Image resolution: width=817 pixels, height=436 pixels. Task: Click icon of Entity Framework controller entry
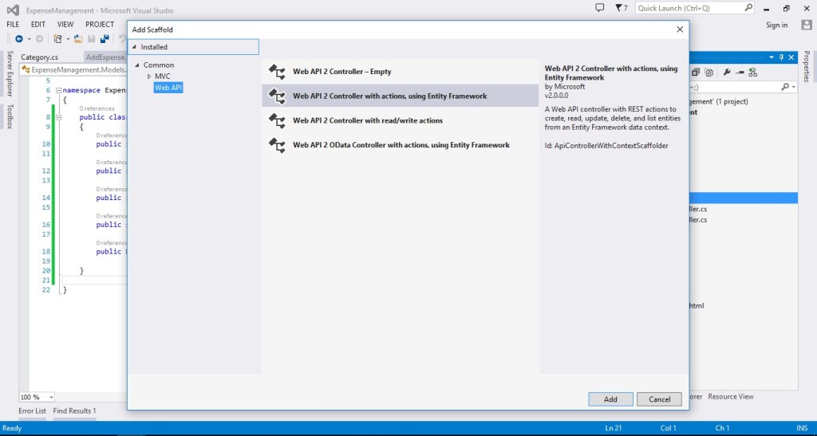pyautogui.click(x=277, y=96)
